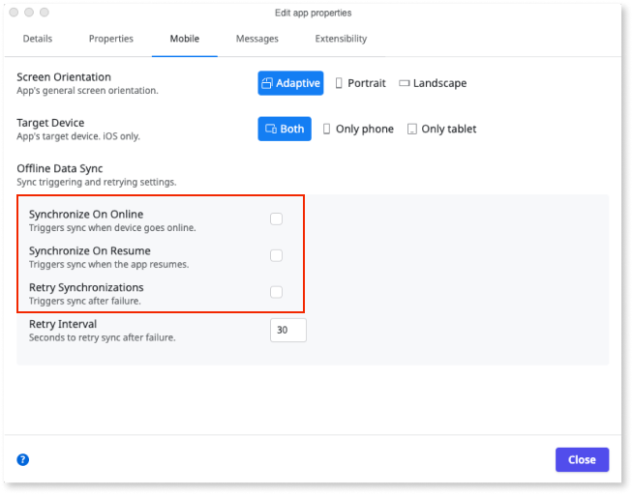Image resolution: width=633 pixels, height=495 pixels.
Task: Select the Mobile tab
Action: 185,39
